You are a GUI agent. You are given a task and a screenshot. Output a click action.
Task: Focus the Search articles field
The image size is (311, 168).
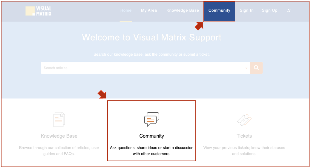point(142,68)
